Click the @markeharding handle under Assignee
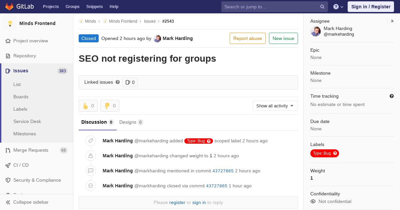This screenshot has height=210, width=400. [x=339, y=34]
